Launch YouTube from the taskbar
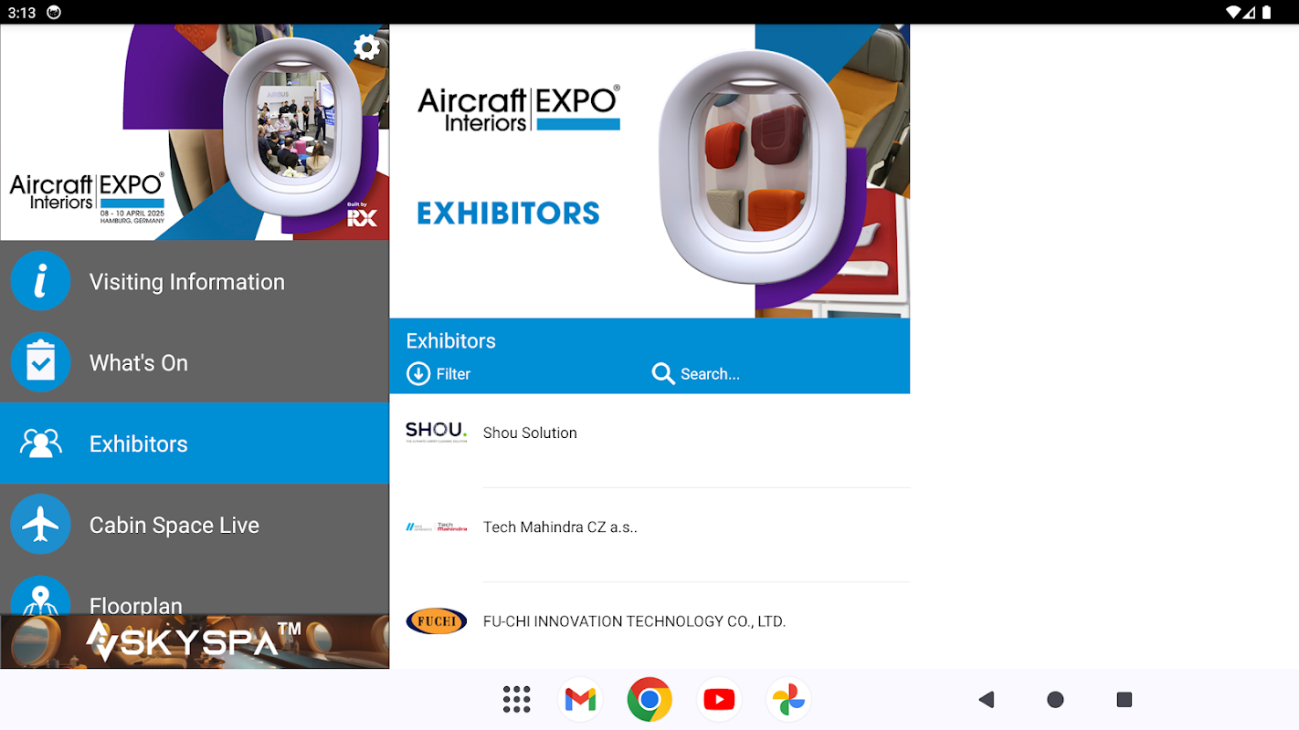 coord(719,700)
